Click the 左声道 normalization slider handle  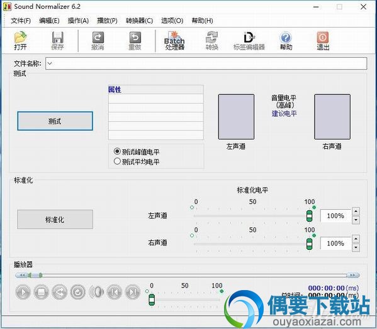point(310,216)
